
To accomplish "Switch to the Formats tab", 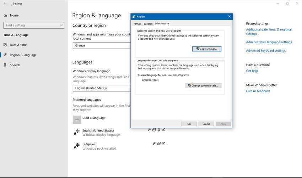I will [x=137, y=24].
